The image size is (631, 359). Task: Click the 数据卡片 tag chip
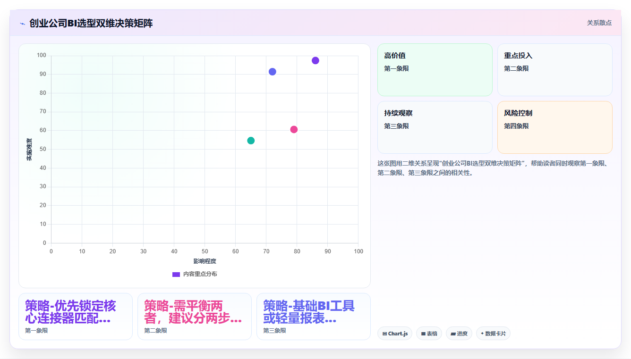pyautogui.click(x=493, y=334)
